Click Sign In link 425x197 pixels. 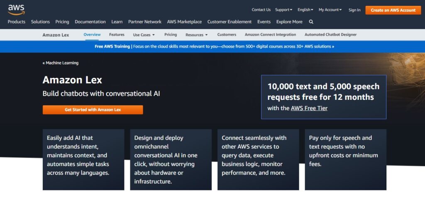pyautogui.click(x=354, y=10)
